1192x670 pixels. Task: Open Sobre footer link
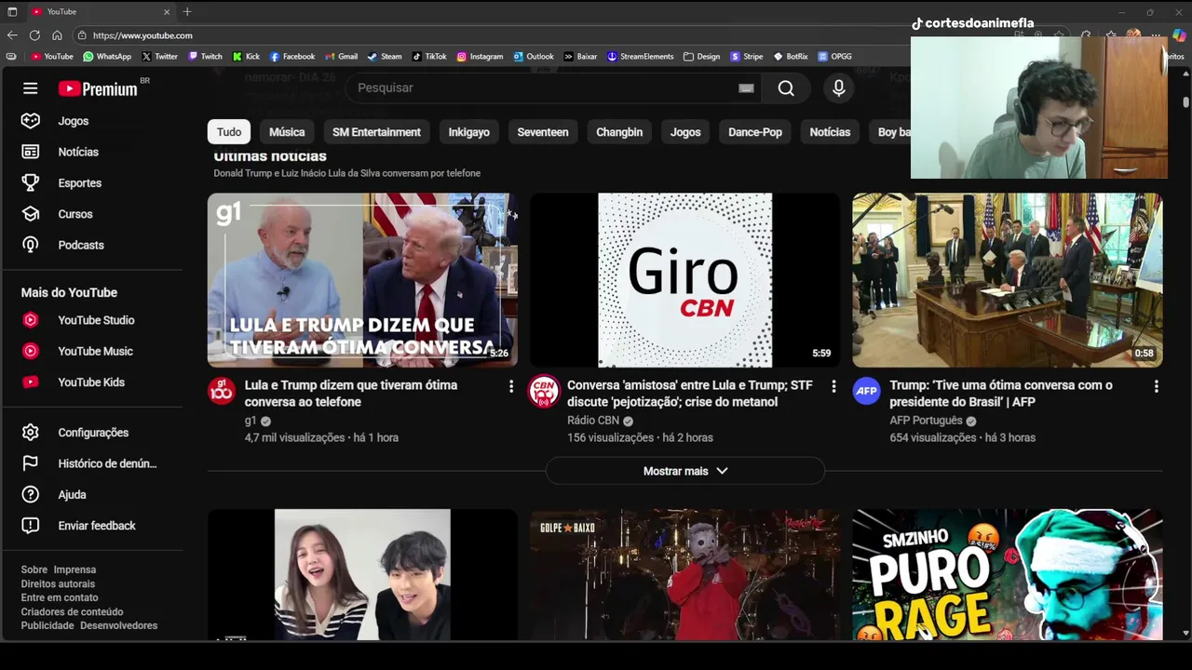(34, 569)
